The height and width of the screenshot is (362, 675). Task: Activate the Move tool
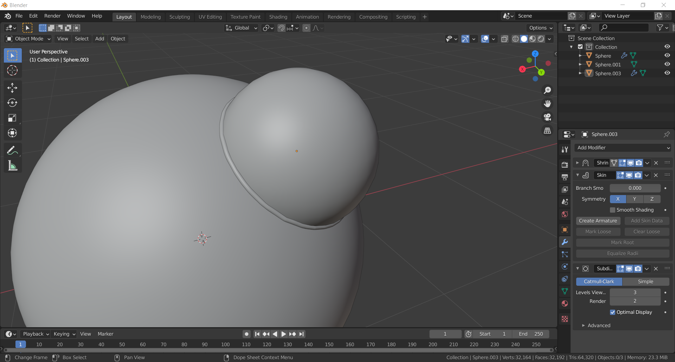[12, 88]
